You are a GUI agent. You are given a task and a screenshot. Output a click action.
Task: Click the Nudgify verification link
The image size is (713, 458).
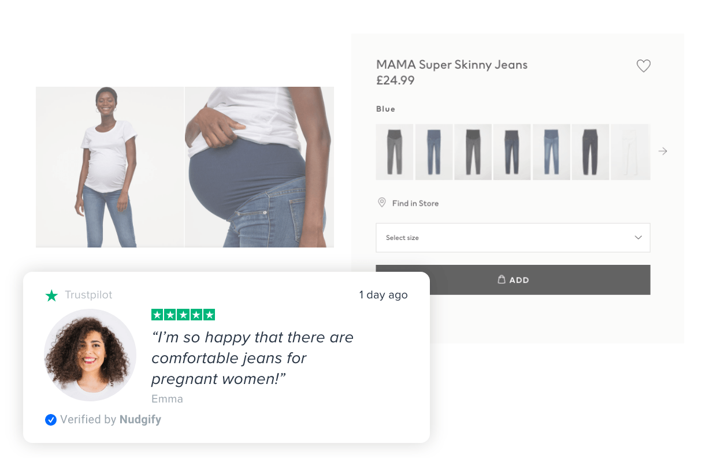pos(140,420)
